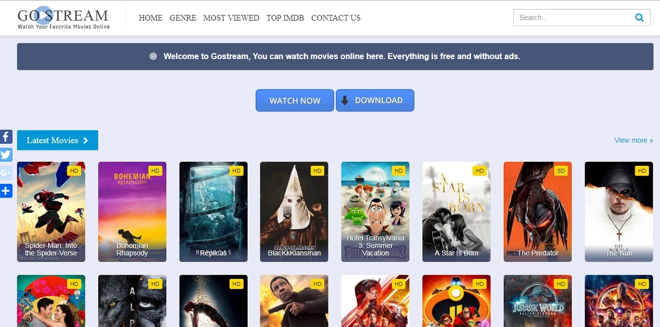Screen dimensions: 660x327
Task: Open the Top IMDB page
Action: tap(285, 18)
